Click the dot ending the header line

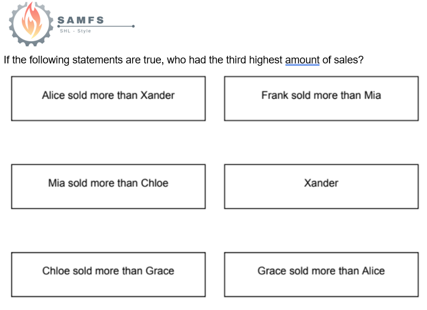[133, 26]
